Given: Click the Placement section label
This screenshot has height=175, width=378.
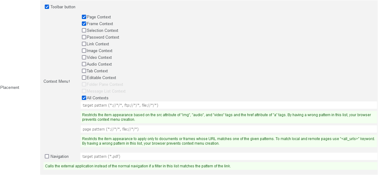Looking at the screenshot, I should coord(10,88).
